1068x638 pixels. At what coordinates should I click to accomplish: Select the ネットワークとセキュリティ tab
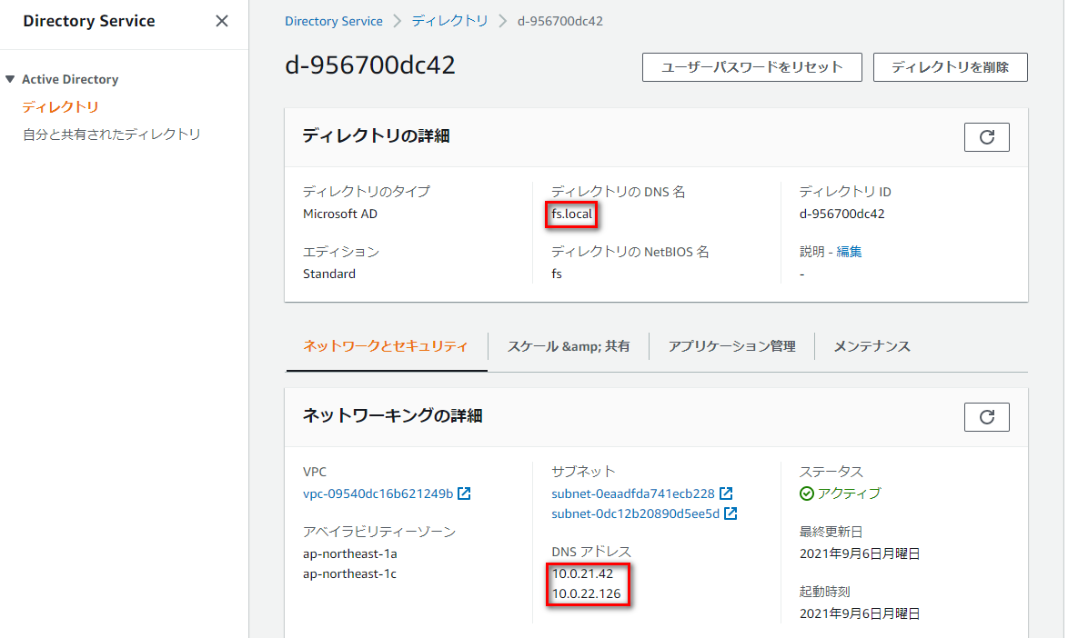(x=386, y=346)
